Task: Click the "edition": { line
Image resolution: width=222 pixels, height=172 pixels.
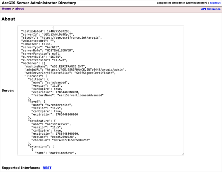Action: pyautogui.click(x=38, y=79)
